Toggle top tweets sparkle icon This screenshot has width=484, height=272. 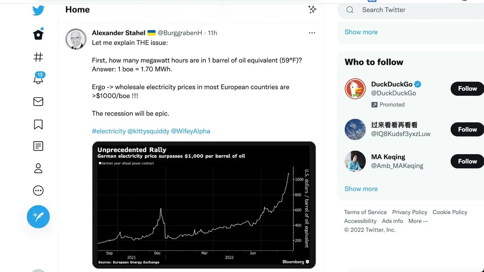point(312,10)
